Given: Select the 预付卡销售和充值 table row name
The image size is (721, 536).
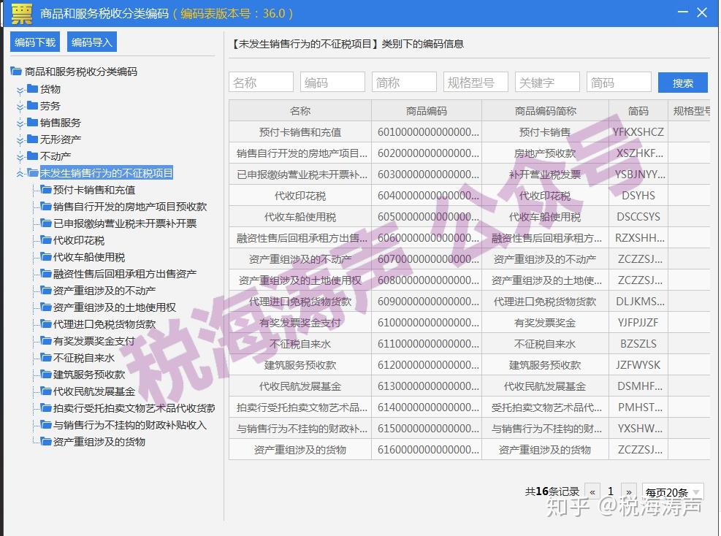Looking at the screenshot, I should 300,132.
